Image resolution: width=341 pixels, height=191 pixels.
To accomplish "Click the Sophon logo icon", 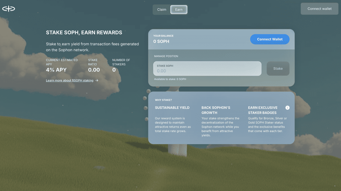I will 9,9.
